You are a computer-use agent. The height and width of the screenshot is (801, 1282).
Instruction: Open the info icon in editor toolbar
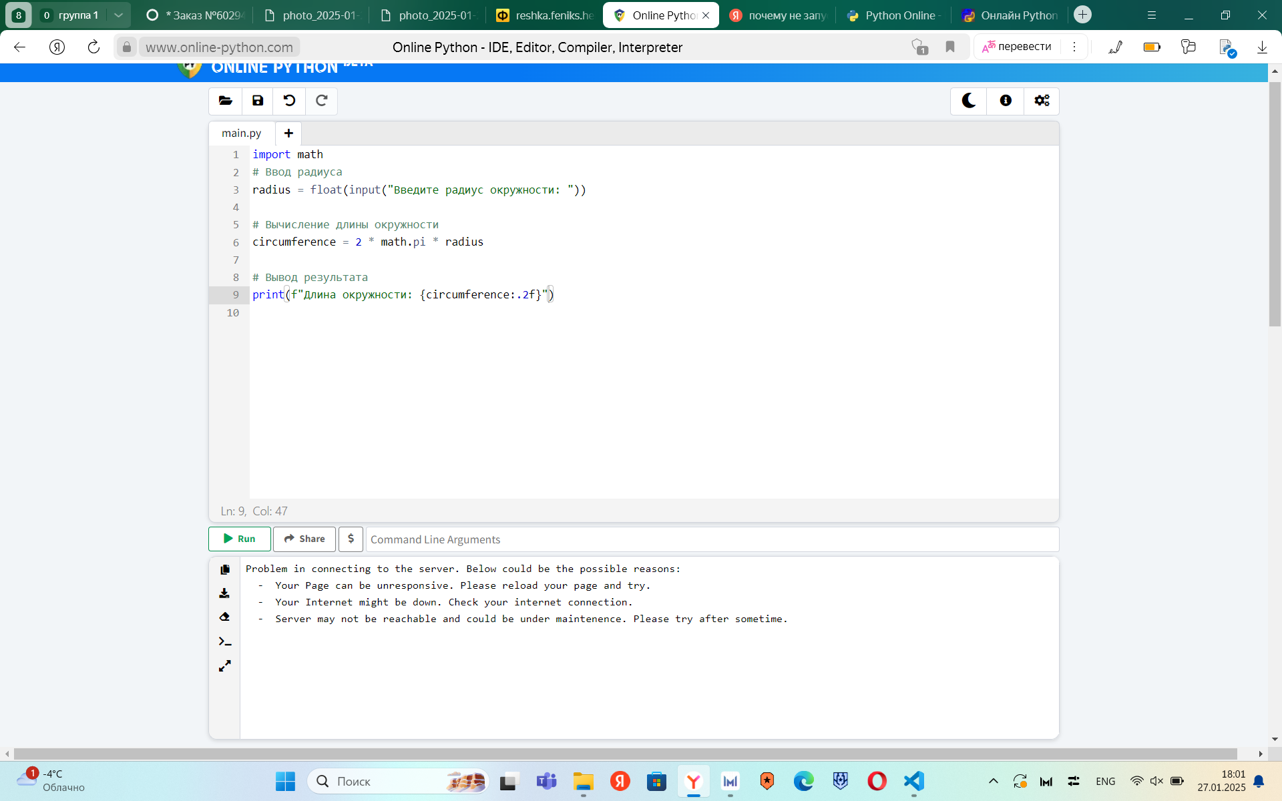tap(1006, 101)
